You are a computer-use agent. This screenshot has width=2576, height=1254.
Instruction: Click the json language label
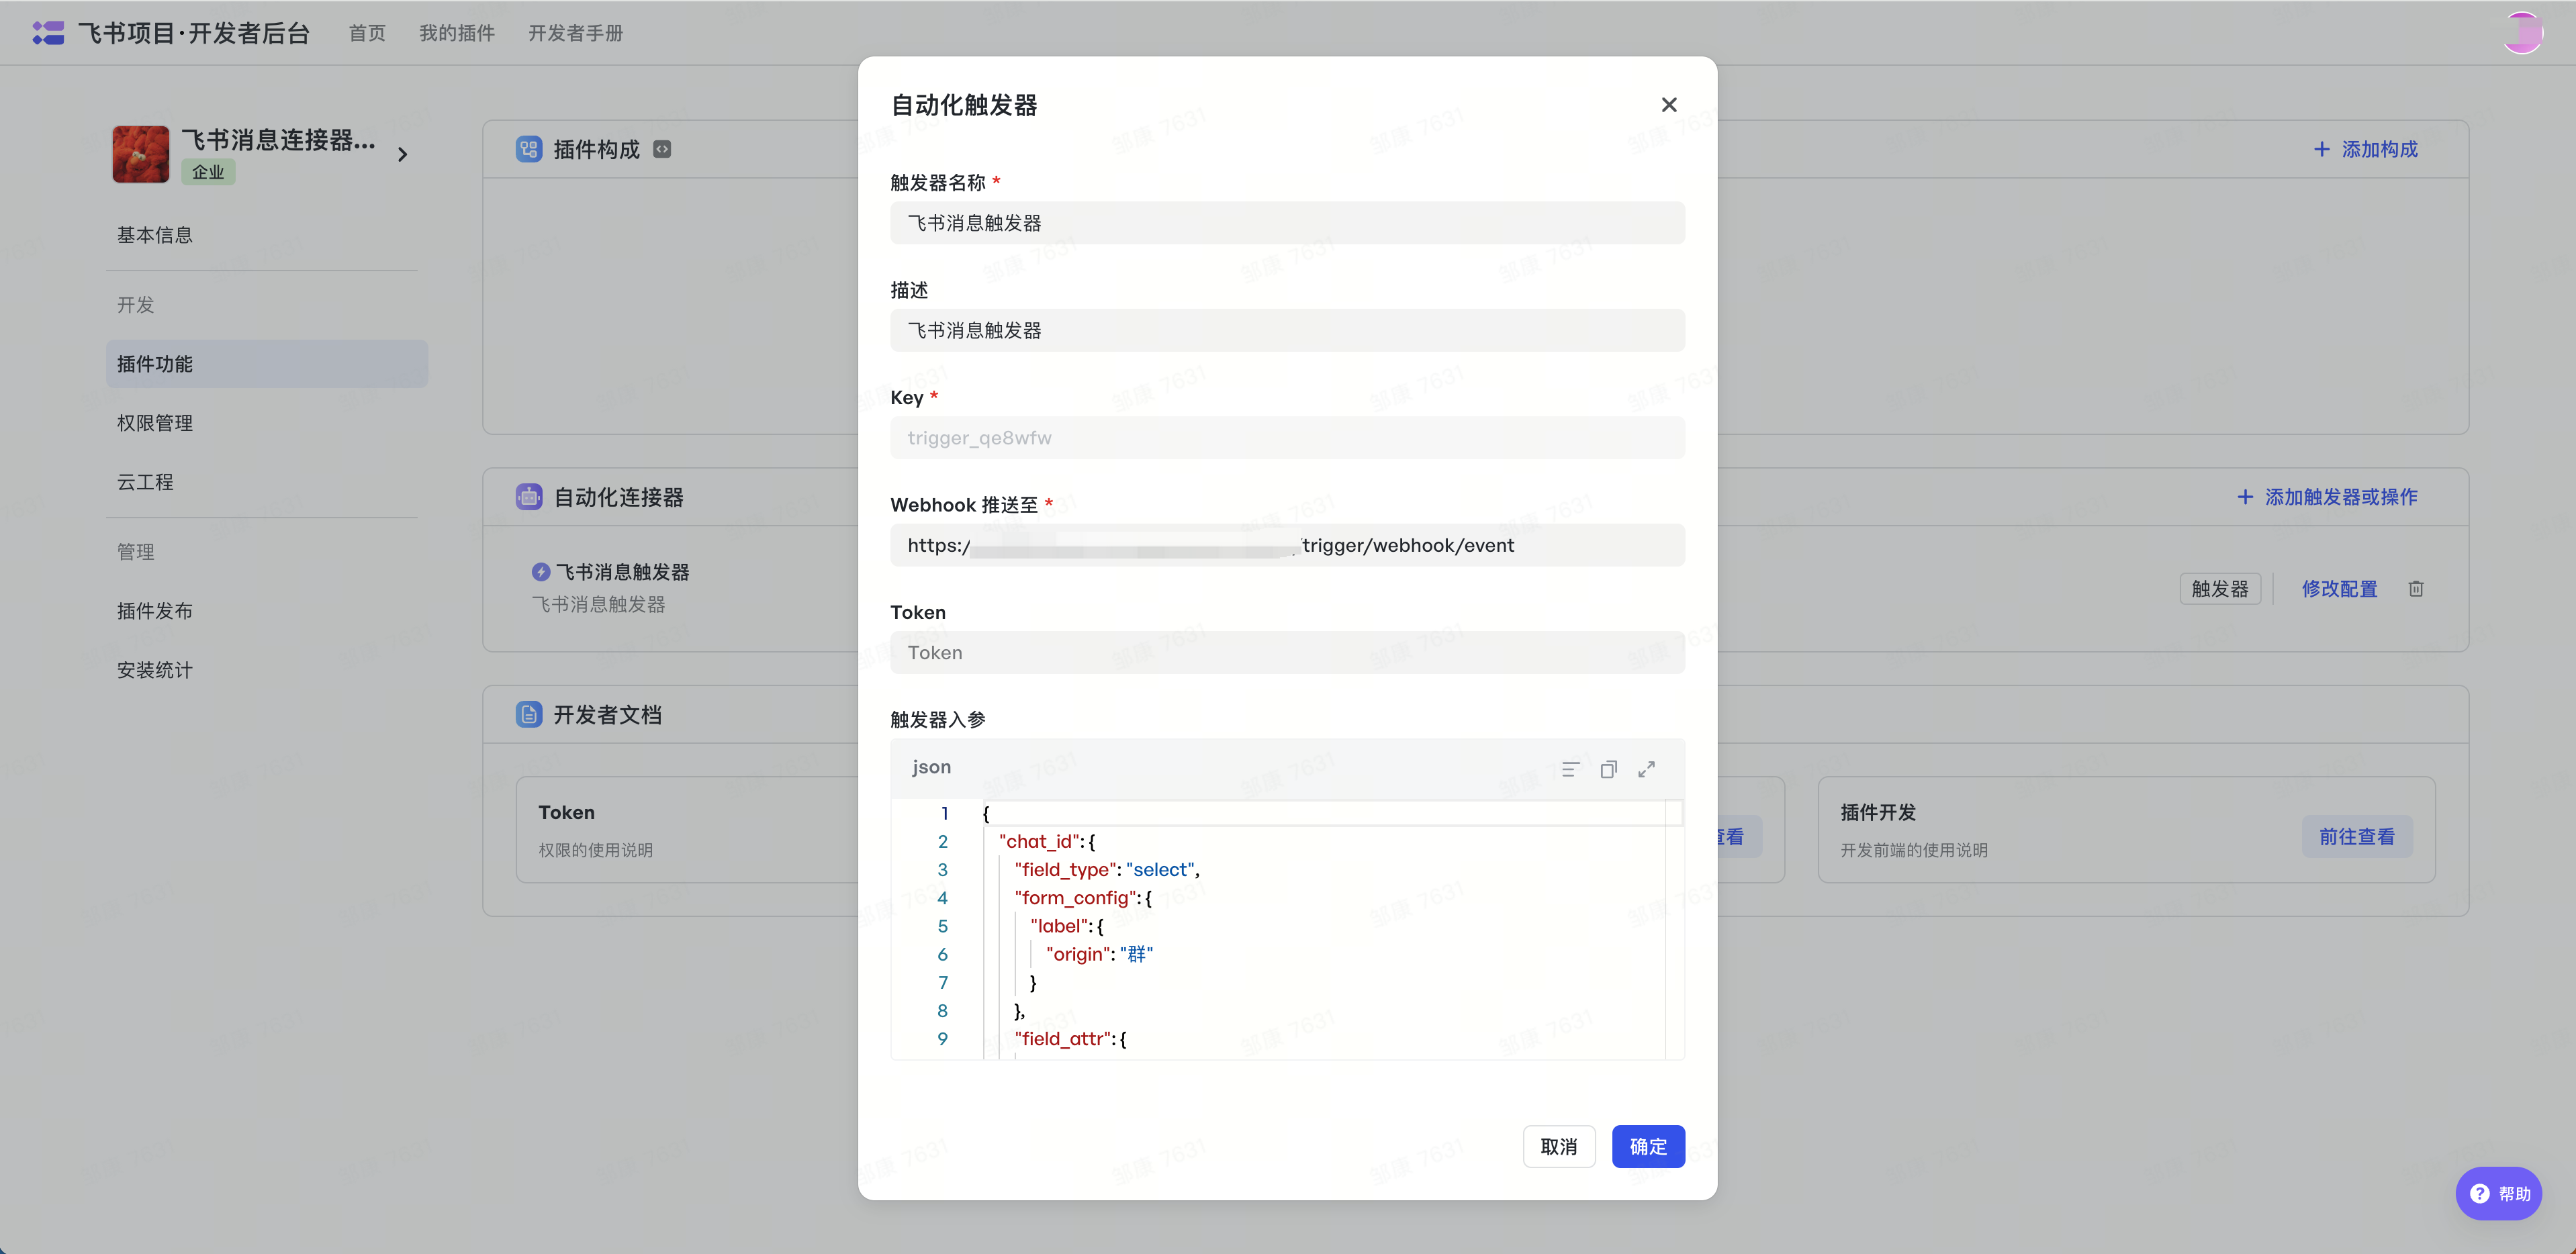click(x=931, y=767)
